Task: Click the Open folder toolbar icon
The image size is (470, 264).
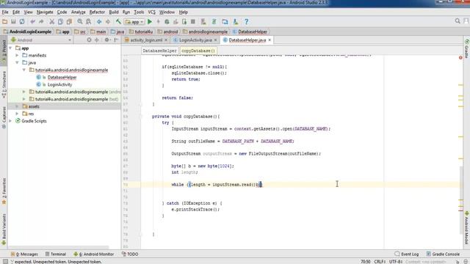Action: coord(4,21)
